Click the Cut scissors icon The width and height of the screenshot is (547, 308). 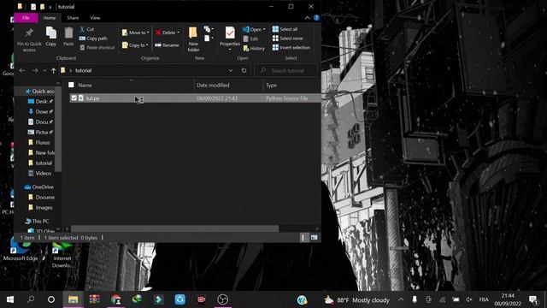(x=82, y=29)
